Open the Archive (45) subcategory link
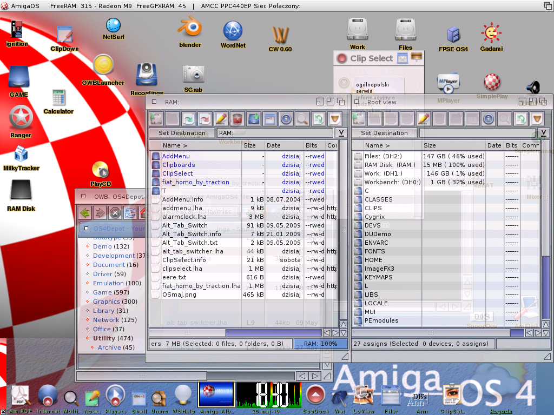 (x=116, y=347)
